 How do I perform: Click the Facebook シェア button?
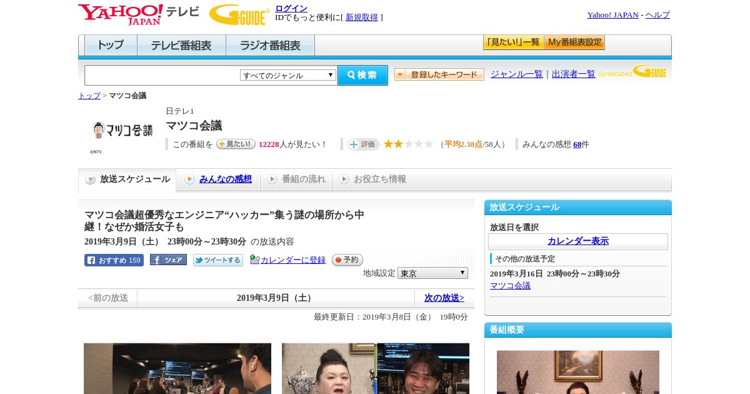pyautogui.click(x=168, y=260)
